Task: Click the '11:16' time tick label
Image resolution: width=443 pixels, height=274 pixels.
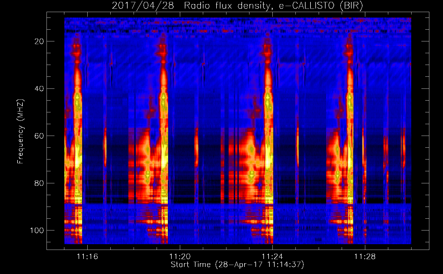Action: coord(87,257)
